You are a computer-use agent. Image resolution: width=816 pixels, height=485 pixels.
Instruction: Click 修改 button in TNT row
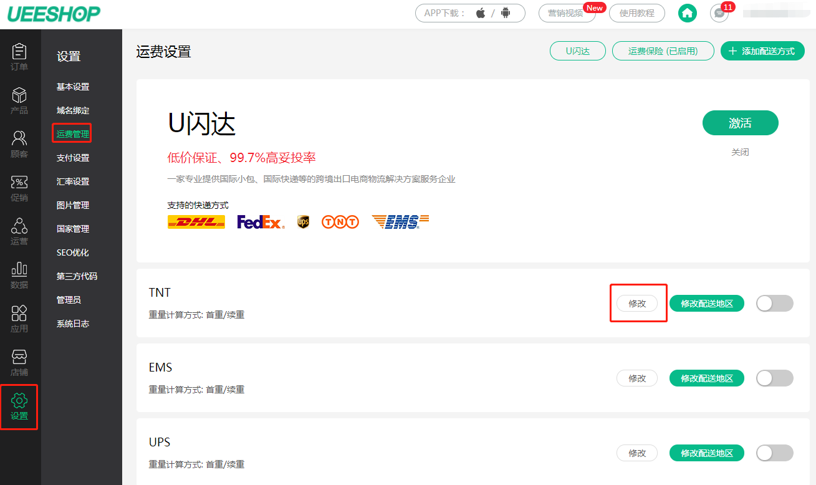click(x=637, y=304)
